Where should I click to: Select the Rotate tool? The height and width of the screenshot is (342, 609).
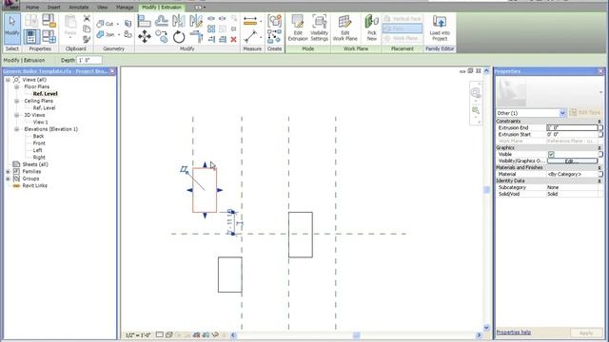click(179, 37)
